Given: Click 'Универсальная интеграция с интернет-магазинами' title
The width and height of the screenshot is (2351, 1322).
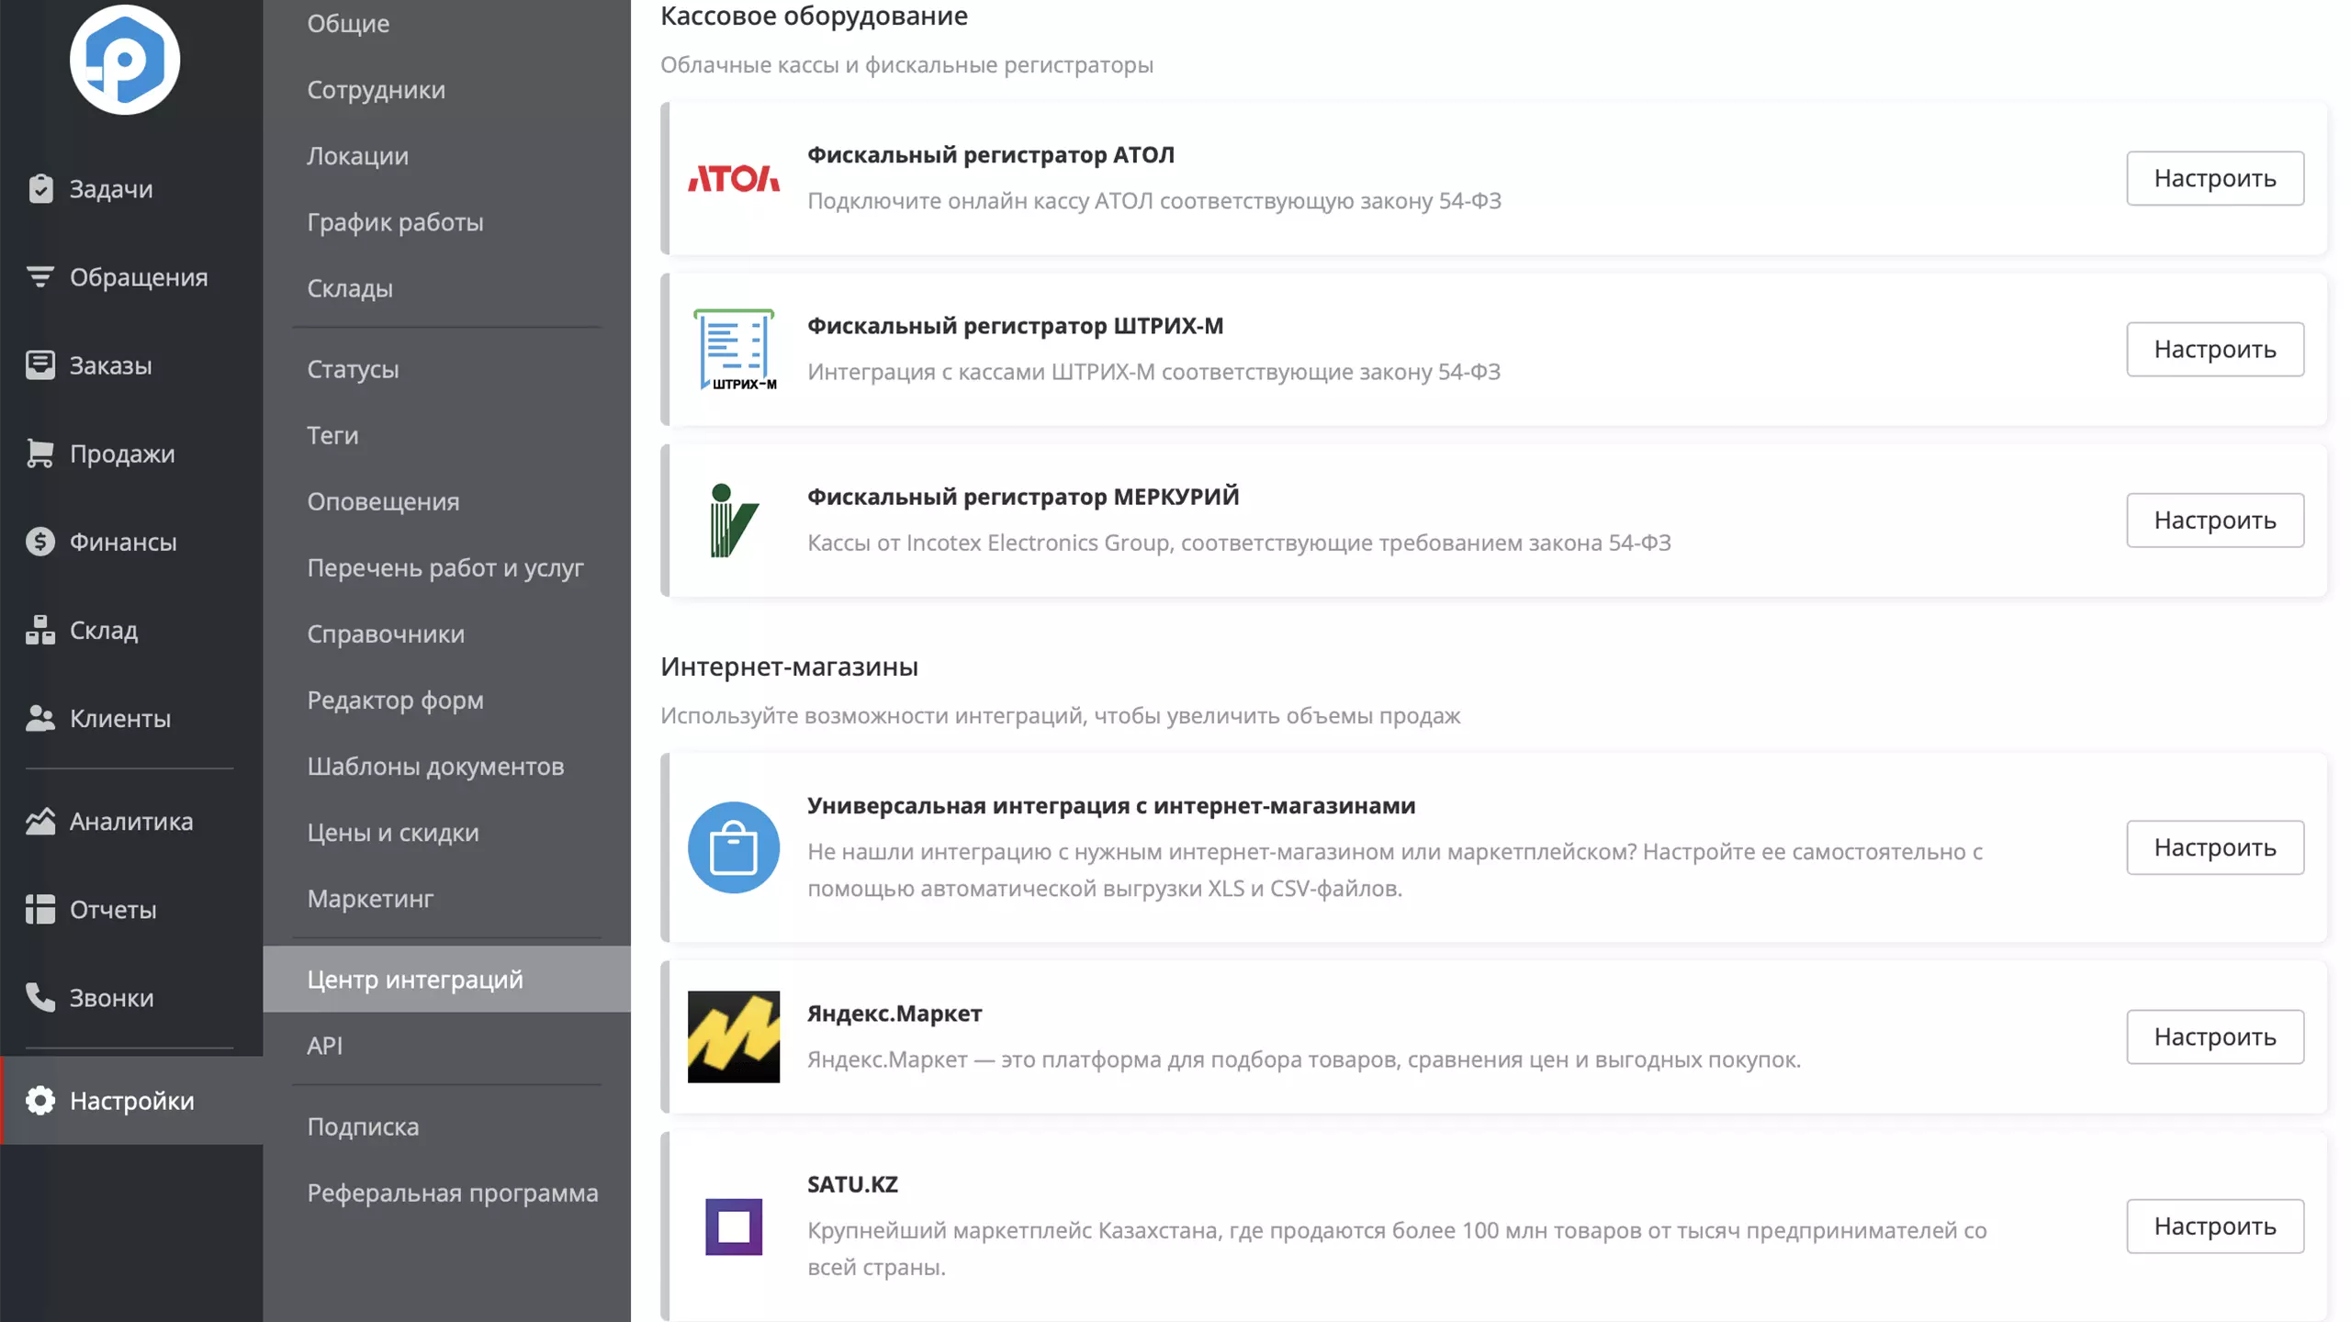Looking at the screenshot, I should tap(1111, 805).
